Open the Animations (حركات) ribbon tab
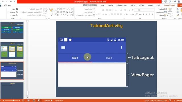Screen dimensions: 182x102 pyautogui.click(x=133, y=5)
